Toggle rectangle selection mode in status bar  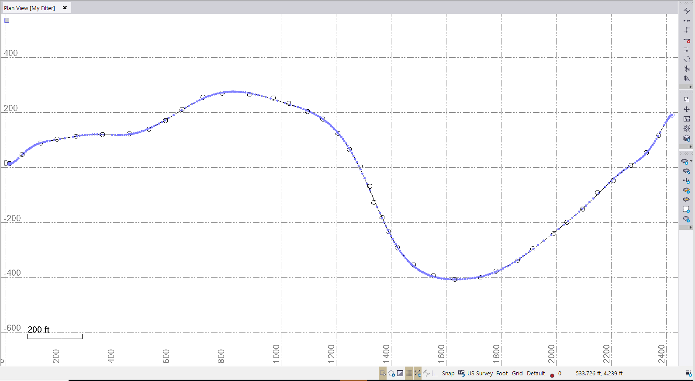383,373
